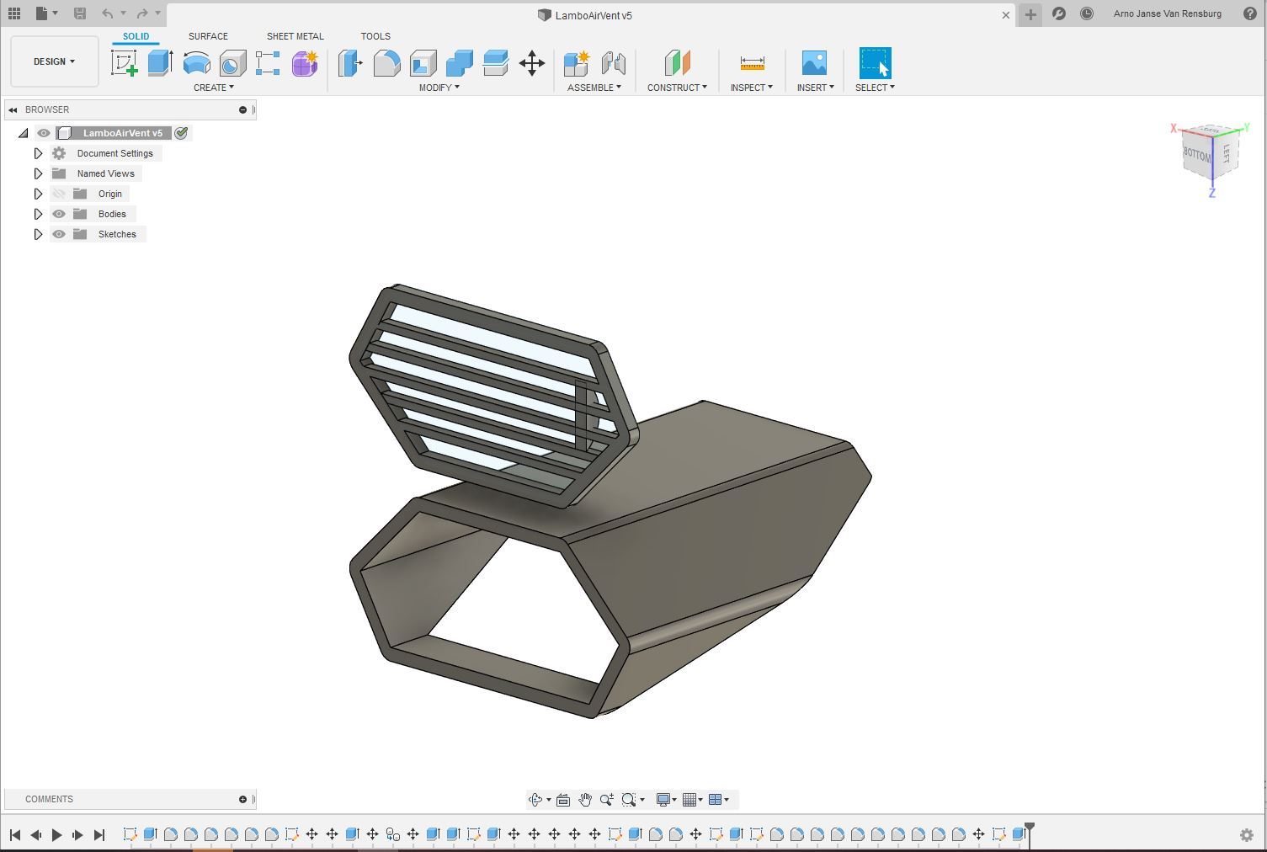Expand Document Settings node
Screen dimensions: 1267x852
pos(38,153)
